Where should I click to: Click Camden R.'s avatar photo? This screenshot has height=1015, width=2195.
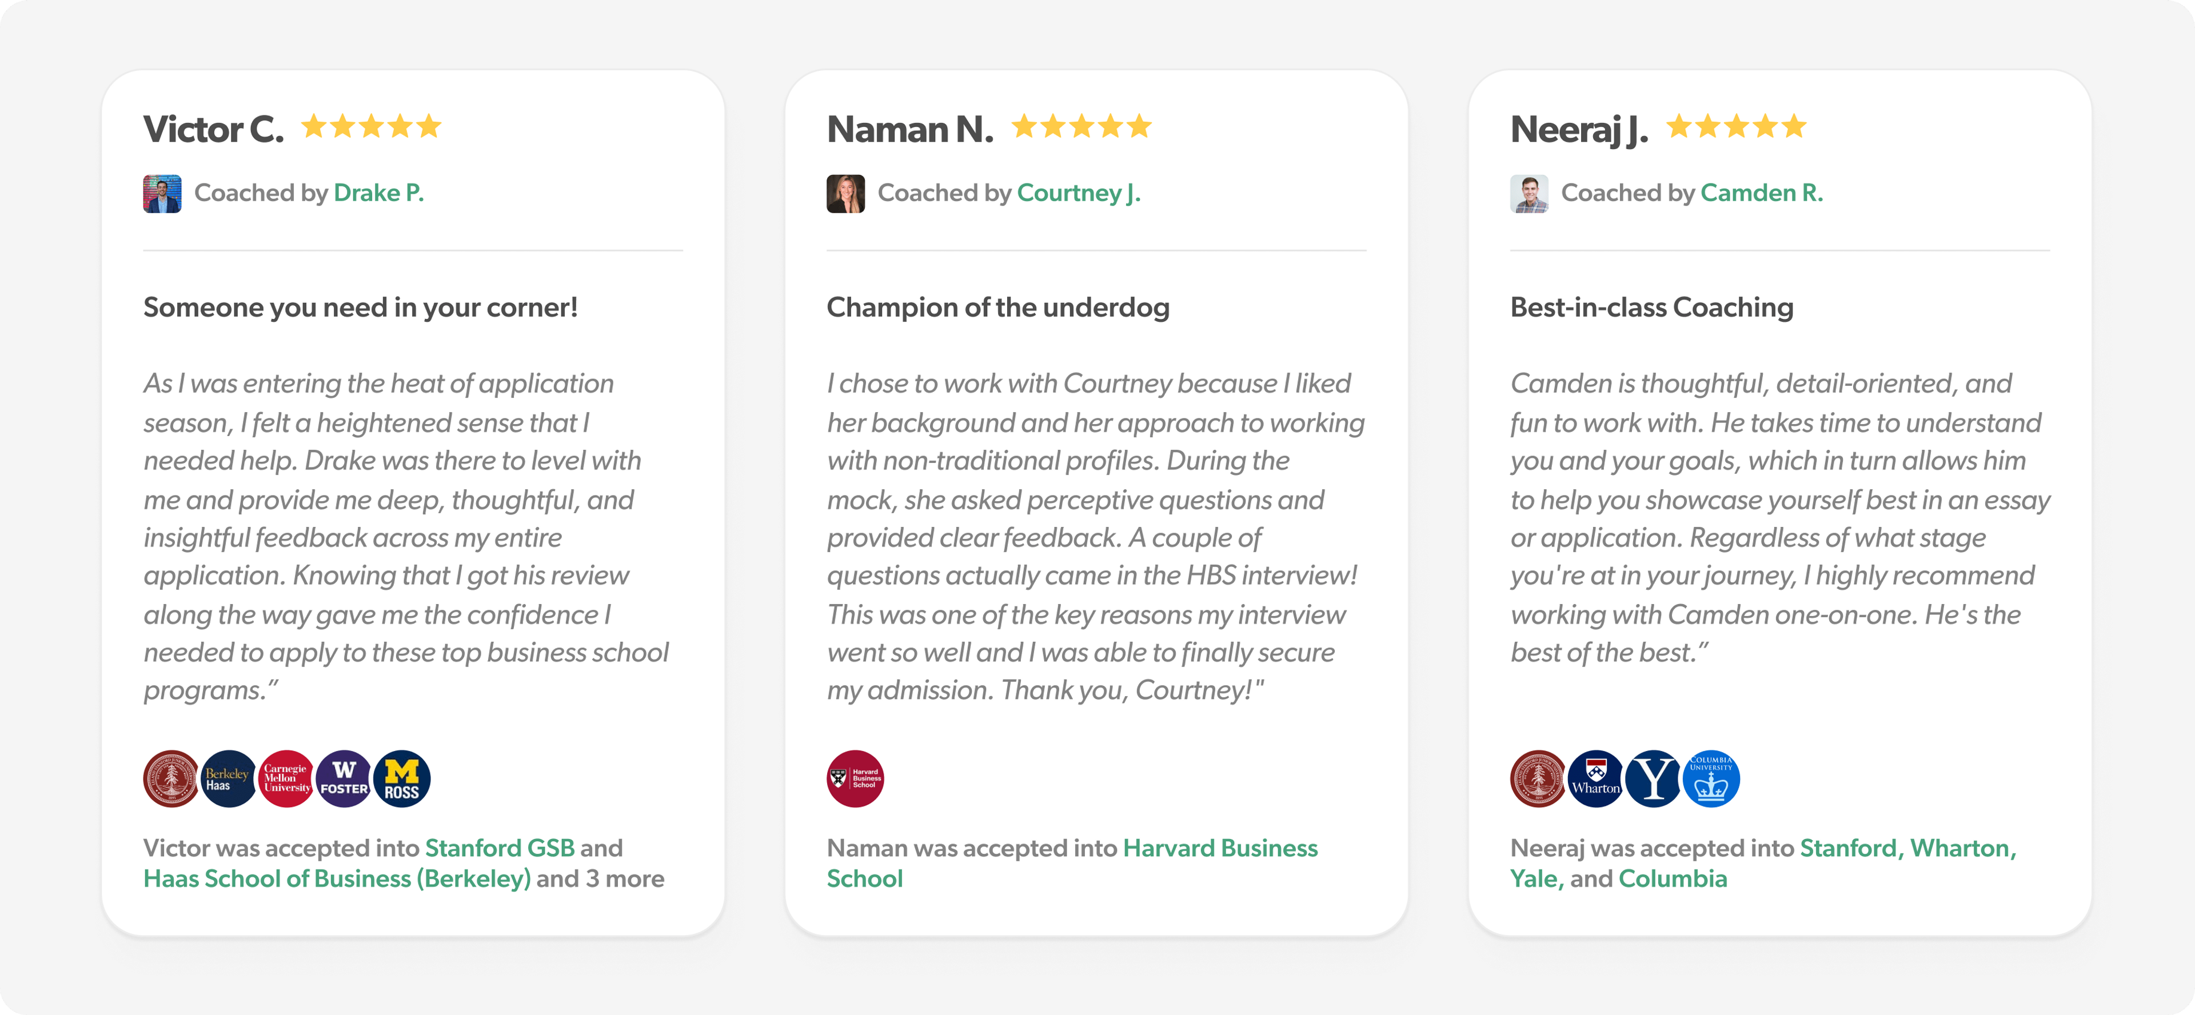click(1528, 193)
